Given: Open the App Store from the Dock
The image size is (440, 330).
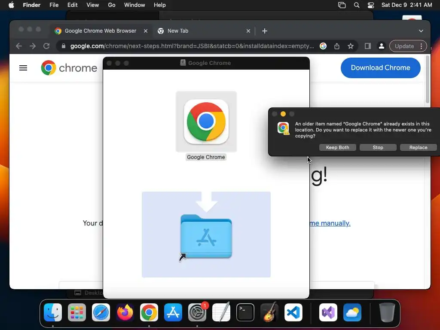Looking at the screenshot, I should click(x=173, y=312).
